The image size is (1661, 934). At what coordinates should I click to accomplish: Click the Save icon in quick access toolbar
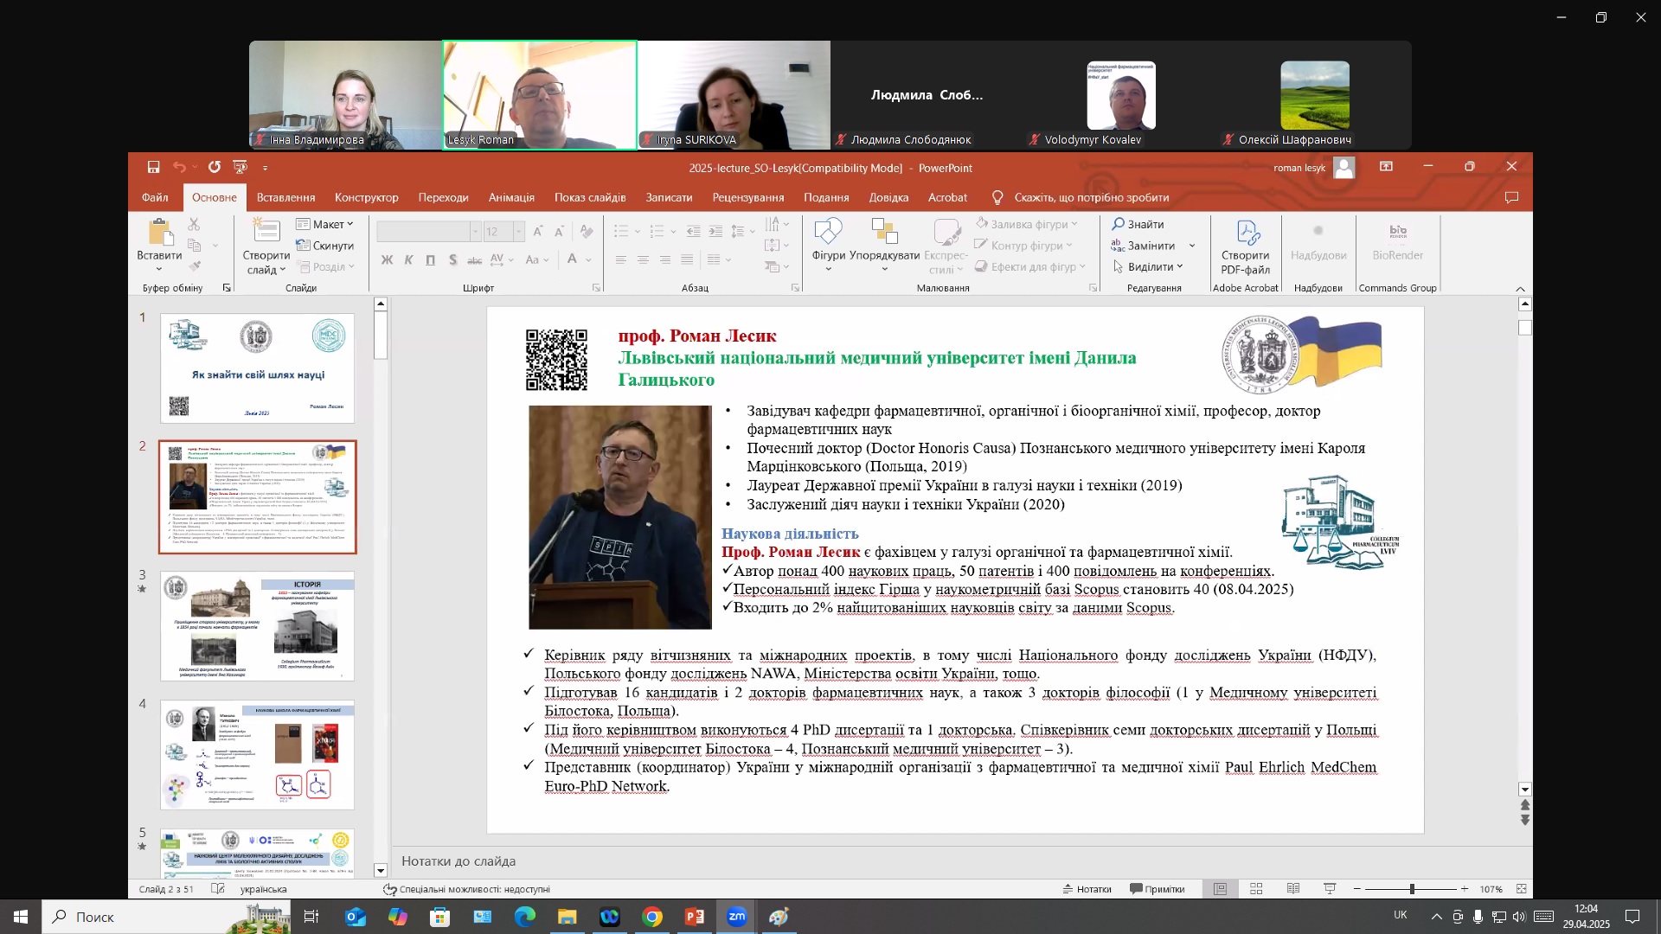click(x=153, y=167)
